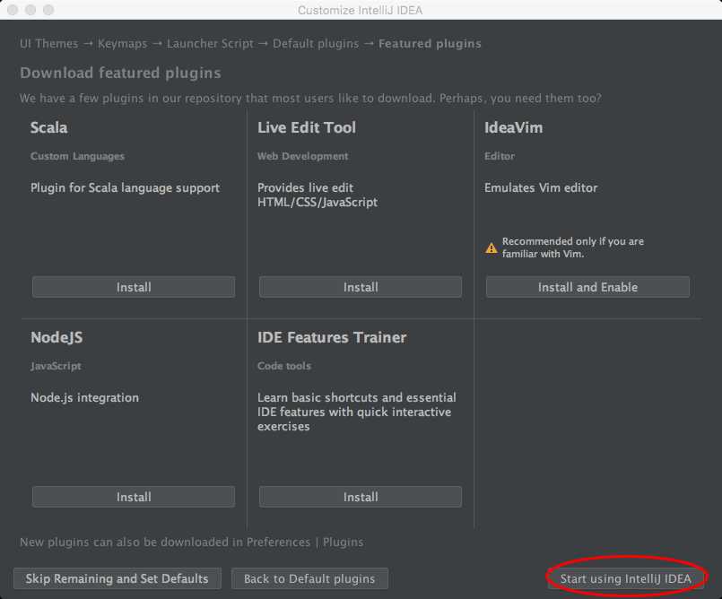Click the Launcher Script breadcrumb step
This screenshot has height=599, width=722.
(210, 44)
